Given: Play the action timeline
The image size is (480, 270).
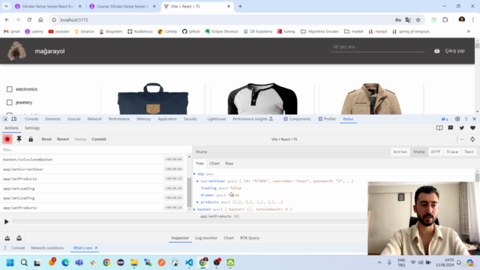Looking at the screenshot, I should coord(6,222).
